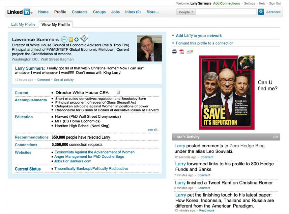Open the People search dropdown
The image size is (289, 214).
[186, 12]
